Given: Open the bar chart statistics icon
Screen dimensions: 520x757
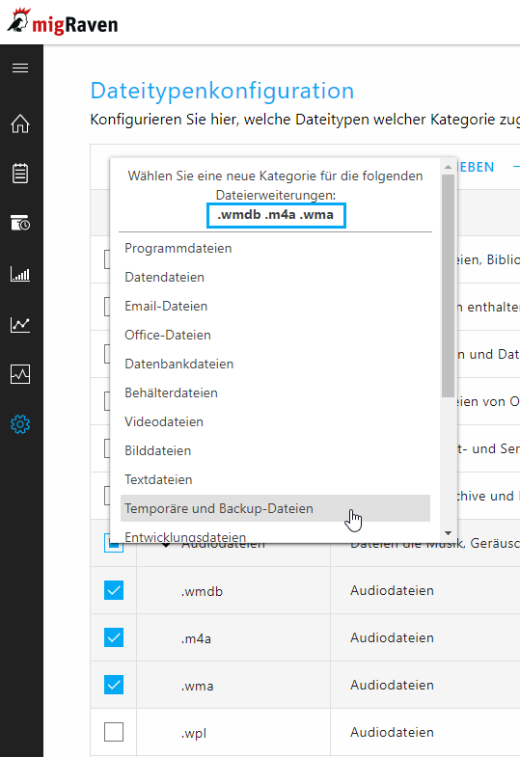Looking at the screenshot, I should pyautogui.click(x=20, y=274).
